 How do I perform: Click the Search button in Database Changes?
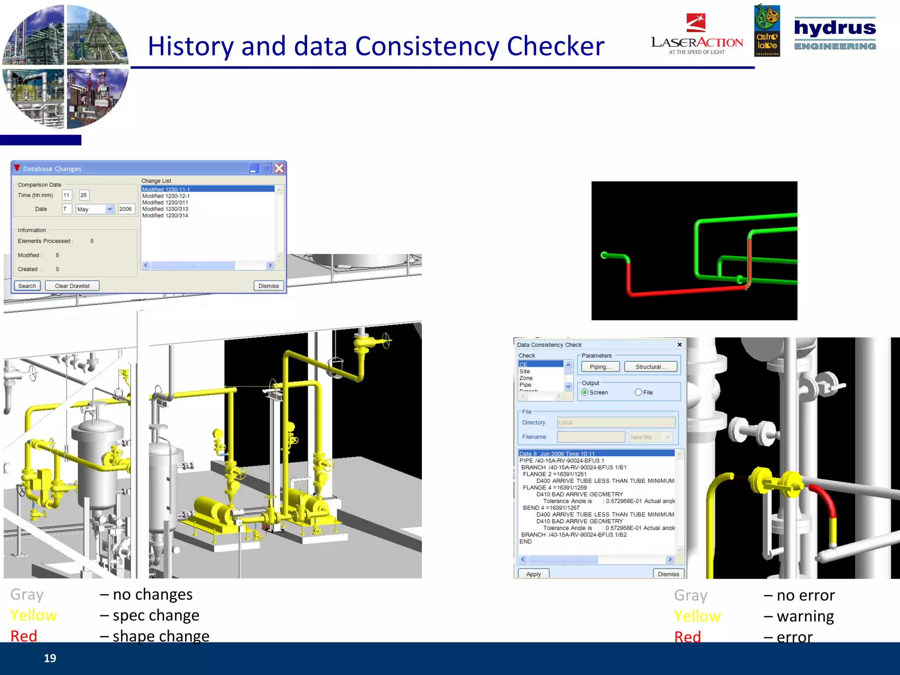coord(27,286)
